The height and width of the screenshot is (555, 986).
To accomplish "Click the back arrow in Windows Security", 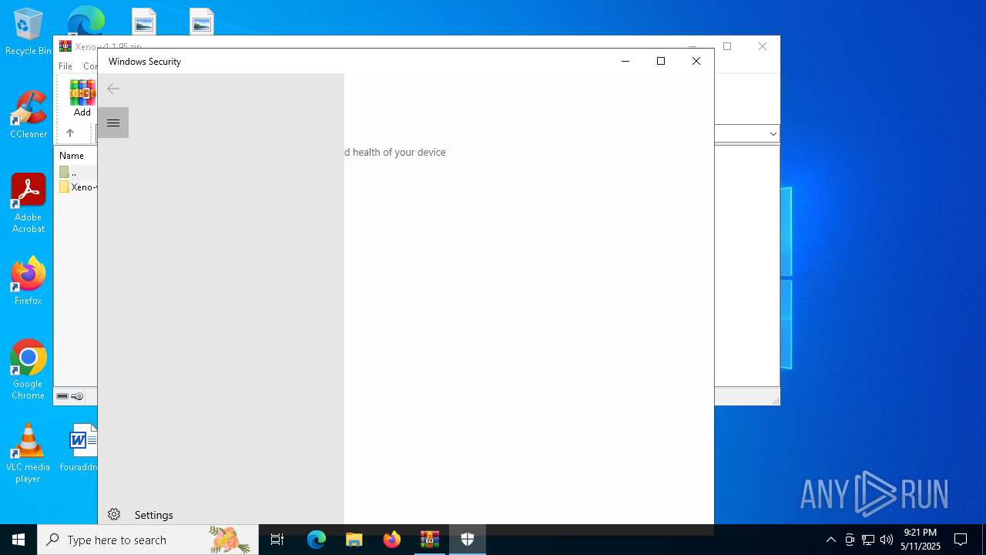I will tap(113, 89).
